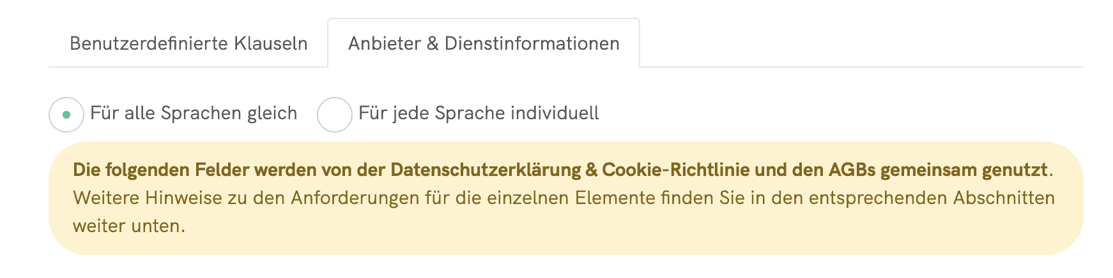Click the yellow information notice box
Screen dimensions: 1113x278
pyautogui.click(x=566, y=198)
